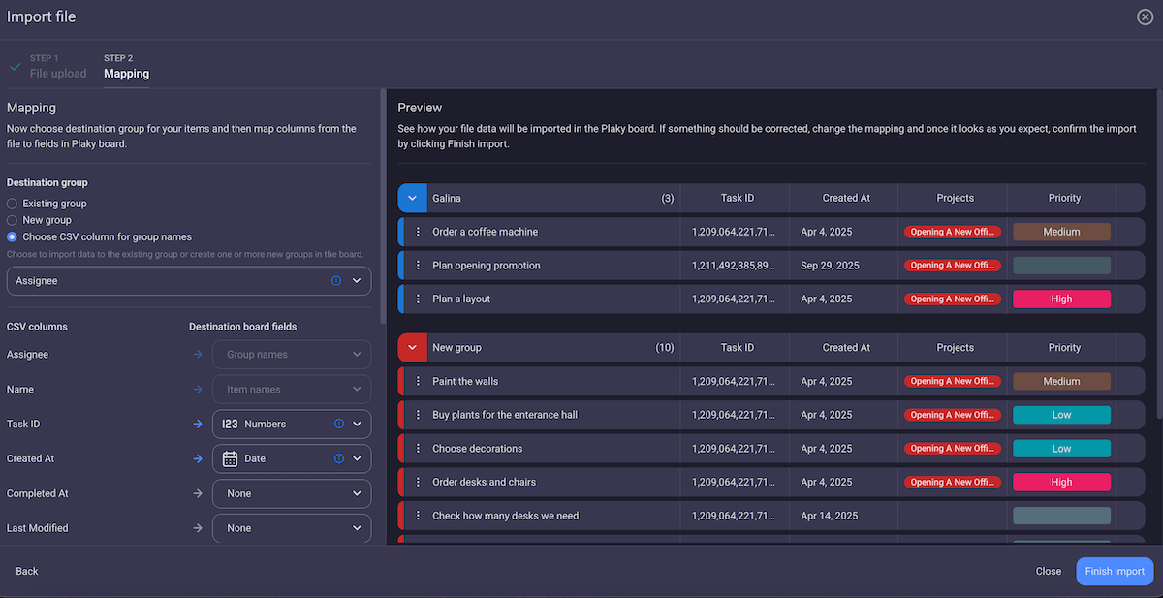Click the Finish import button
The width and height of the screenshot is (1163, 598).
click(x=1115, y=571)
